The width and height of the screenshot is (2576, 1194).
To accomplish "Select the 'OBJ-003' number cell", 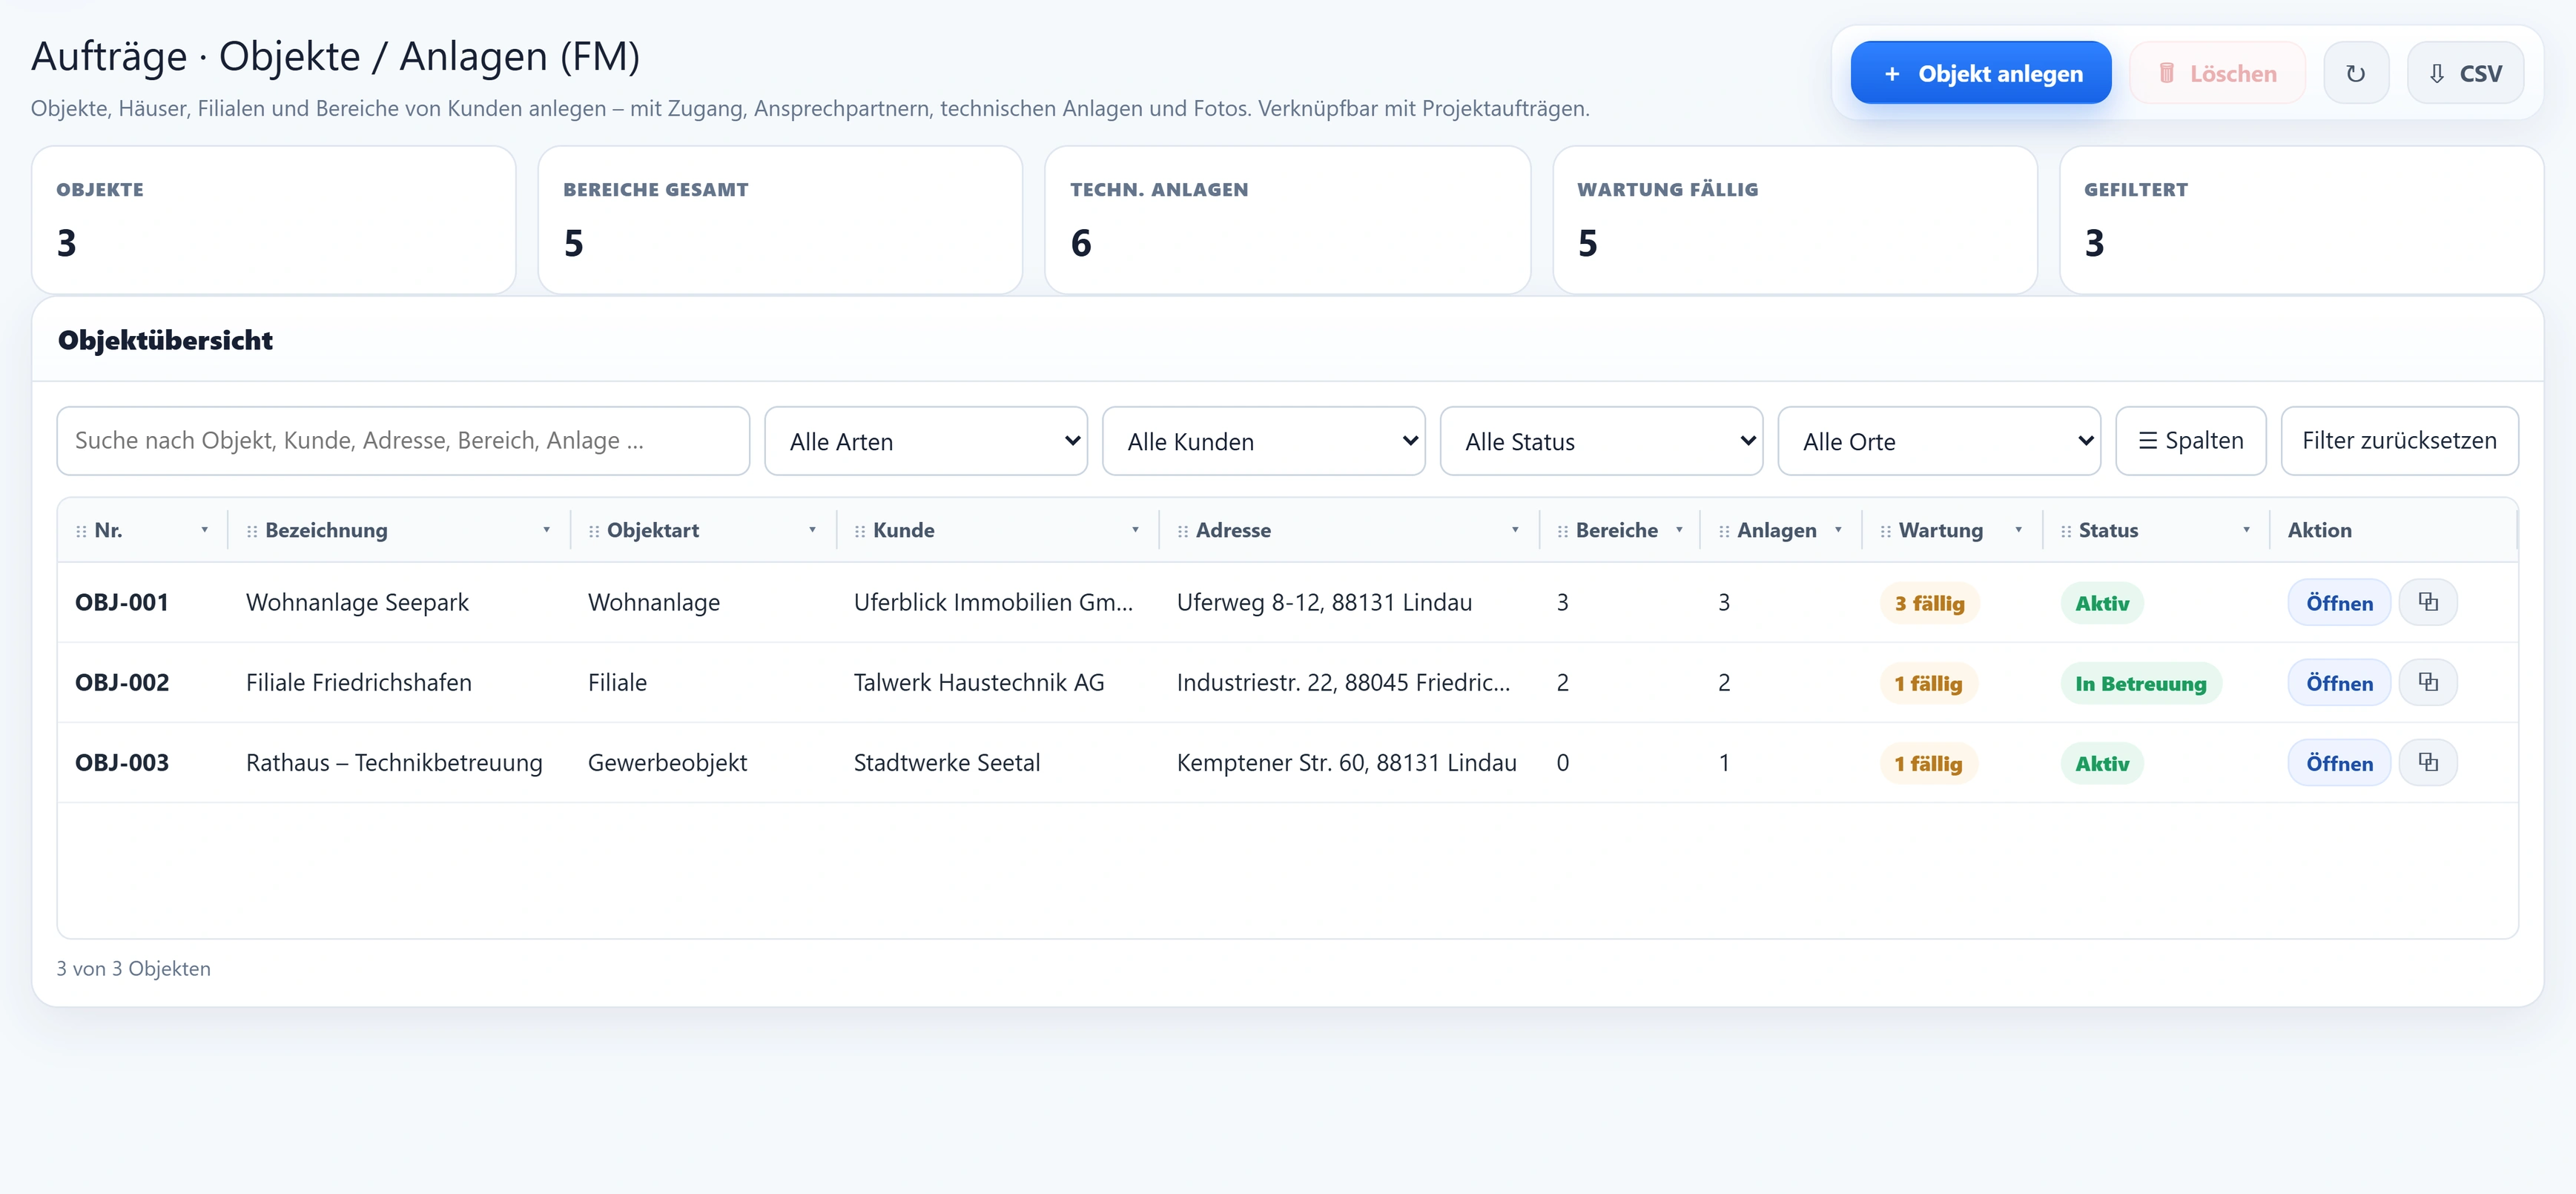I will pos(122,762).
